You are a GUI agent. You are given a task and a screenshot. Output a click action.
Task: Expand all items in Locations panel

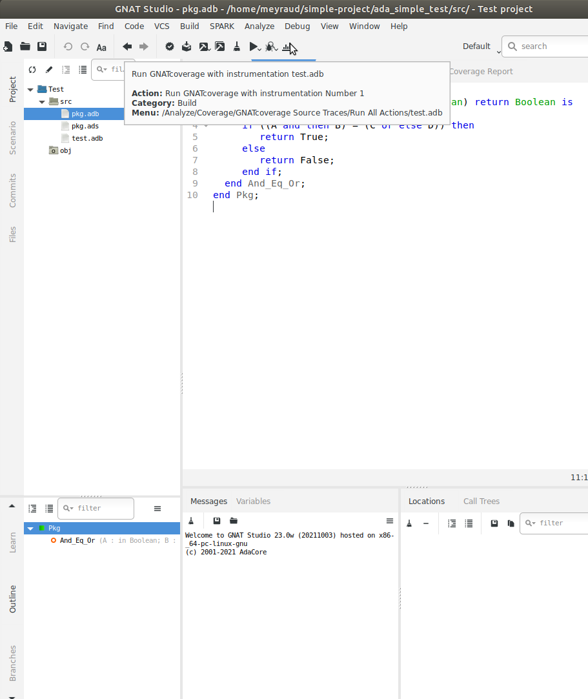[x=452, y=523]
